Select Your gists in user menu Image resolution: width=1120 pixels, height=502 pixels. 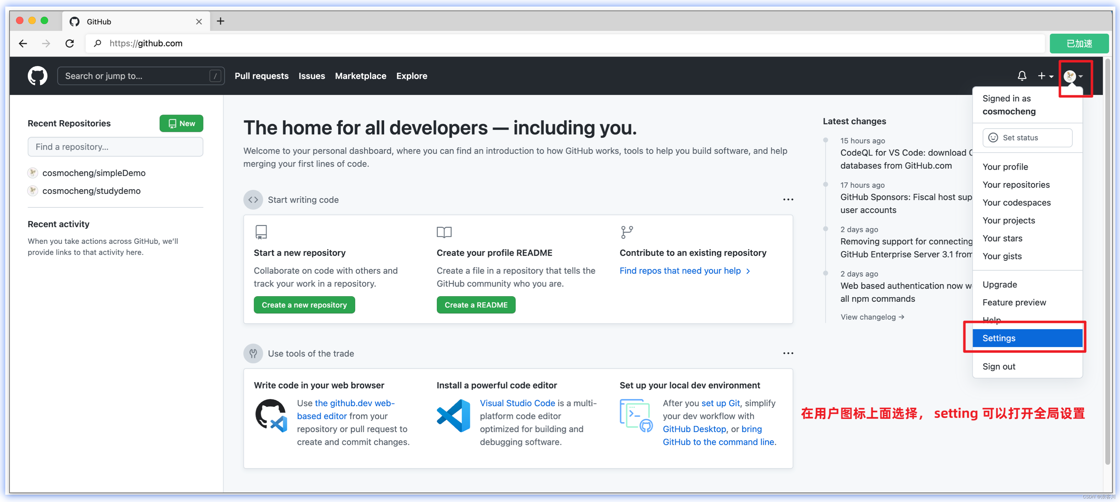1027,256
